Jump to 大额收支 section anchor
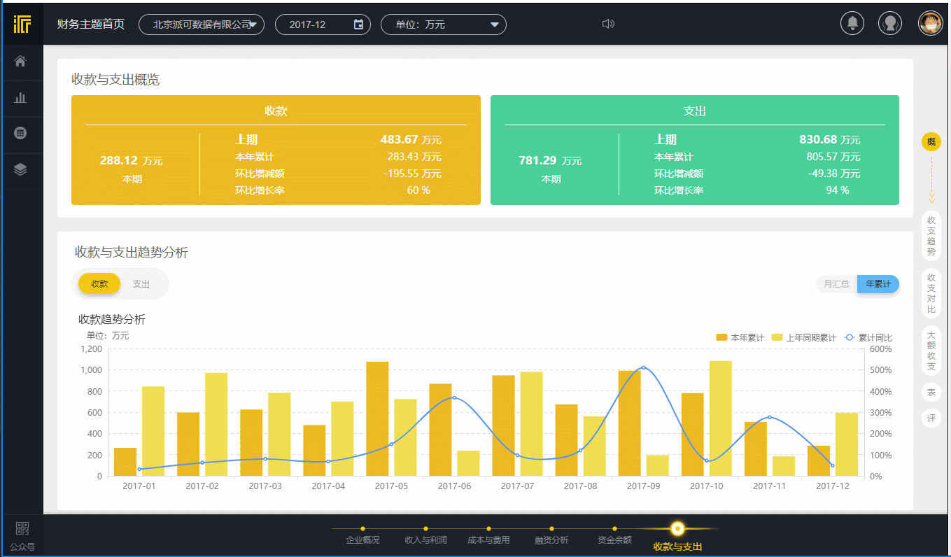Image resolution: width=951 pixels, height=557 pixels. pos(931,351)
